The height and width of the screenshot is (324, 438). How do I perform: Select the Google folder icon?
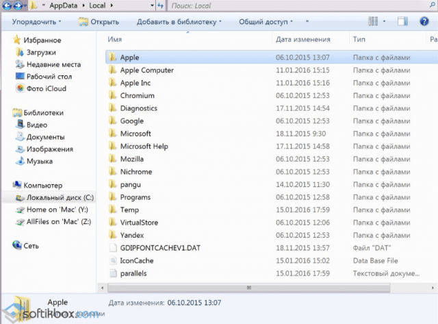click(x=112, y=121)
